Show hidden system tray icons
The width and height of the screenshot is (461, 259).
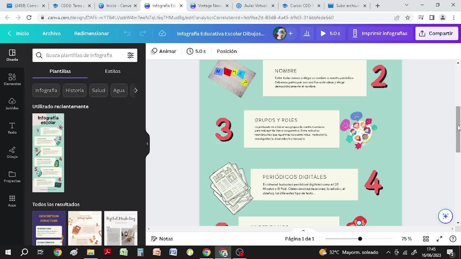(x=388, y=252)
